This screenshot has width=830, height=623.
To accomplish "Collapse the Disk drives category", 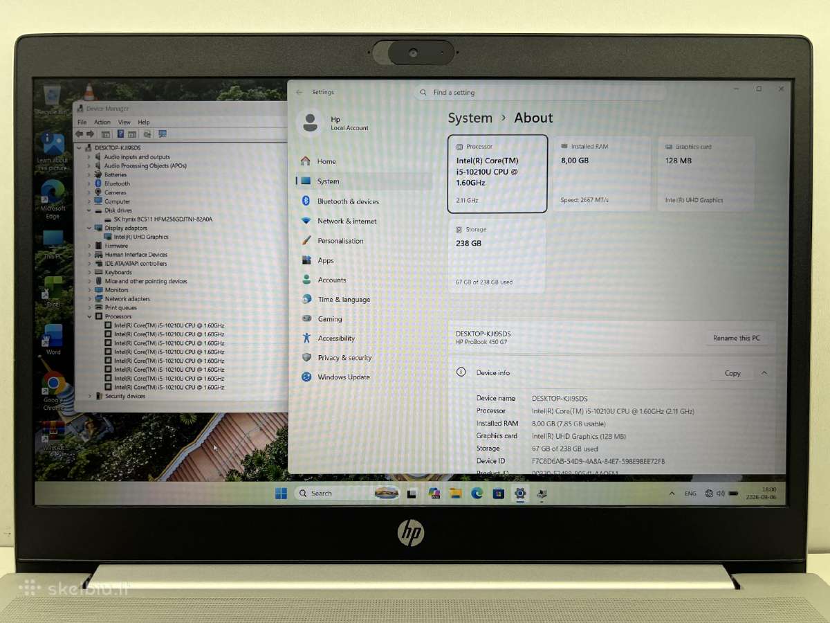I will pos(89,210).
